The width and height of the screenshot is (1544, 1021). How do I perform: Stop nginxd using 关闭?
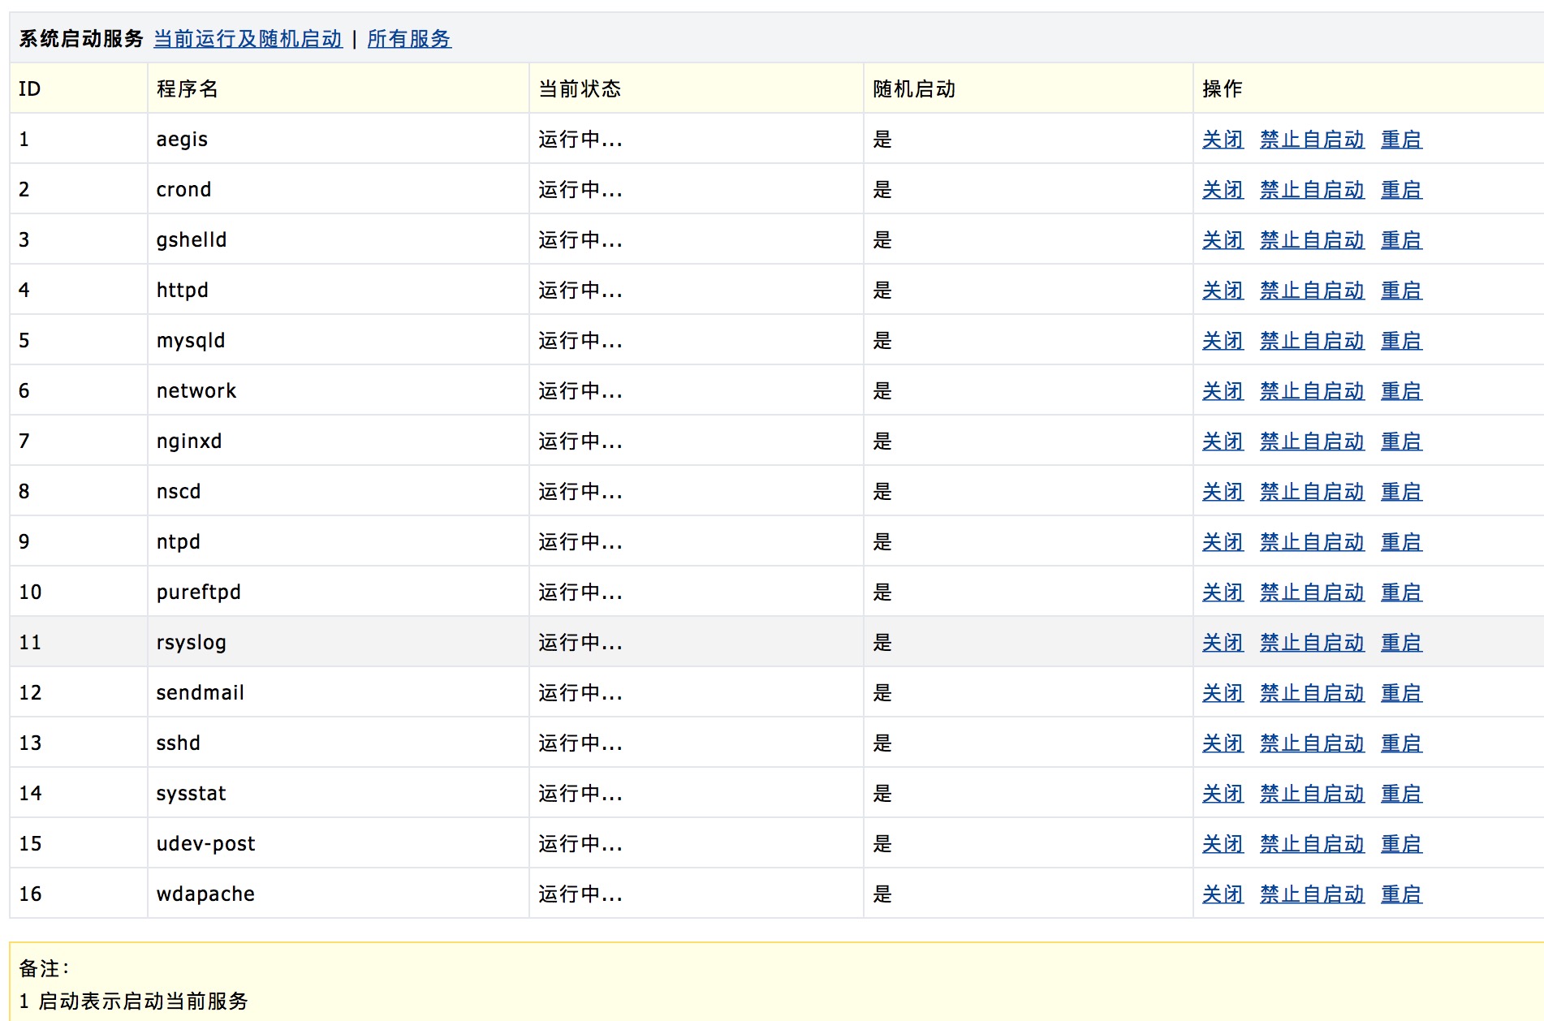point(1223,442)
